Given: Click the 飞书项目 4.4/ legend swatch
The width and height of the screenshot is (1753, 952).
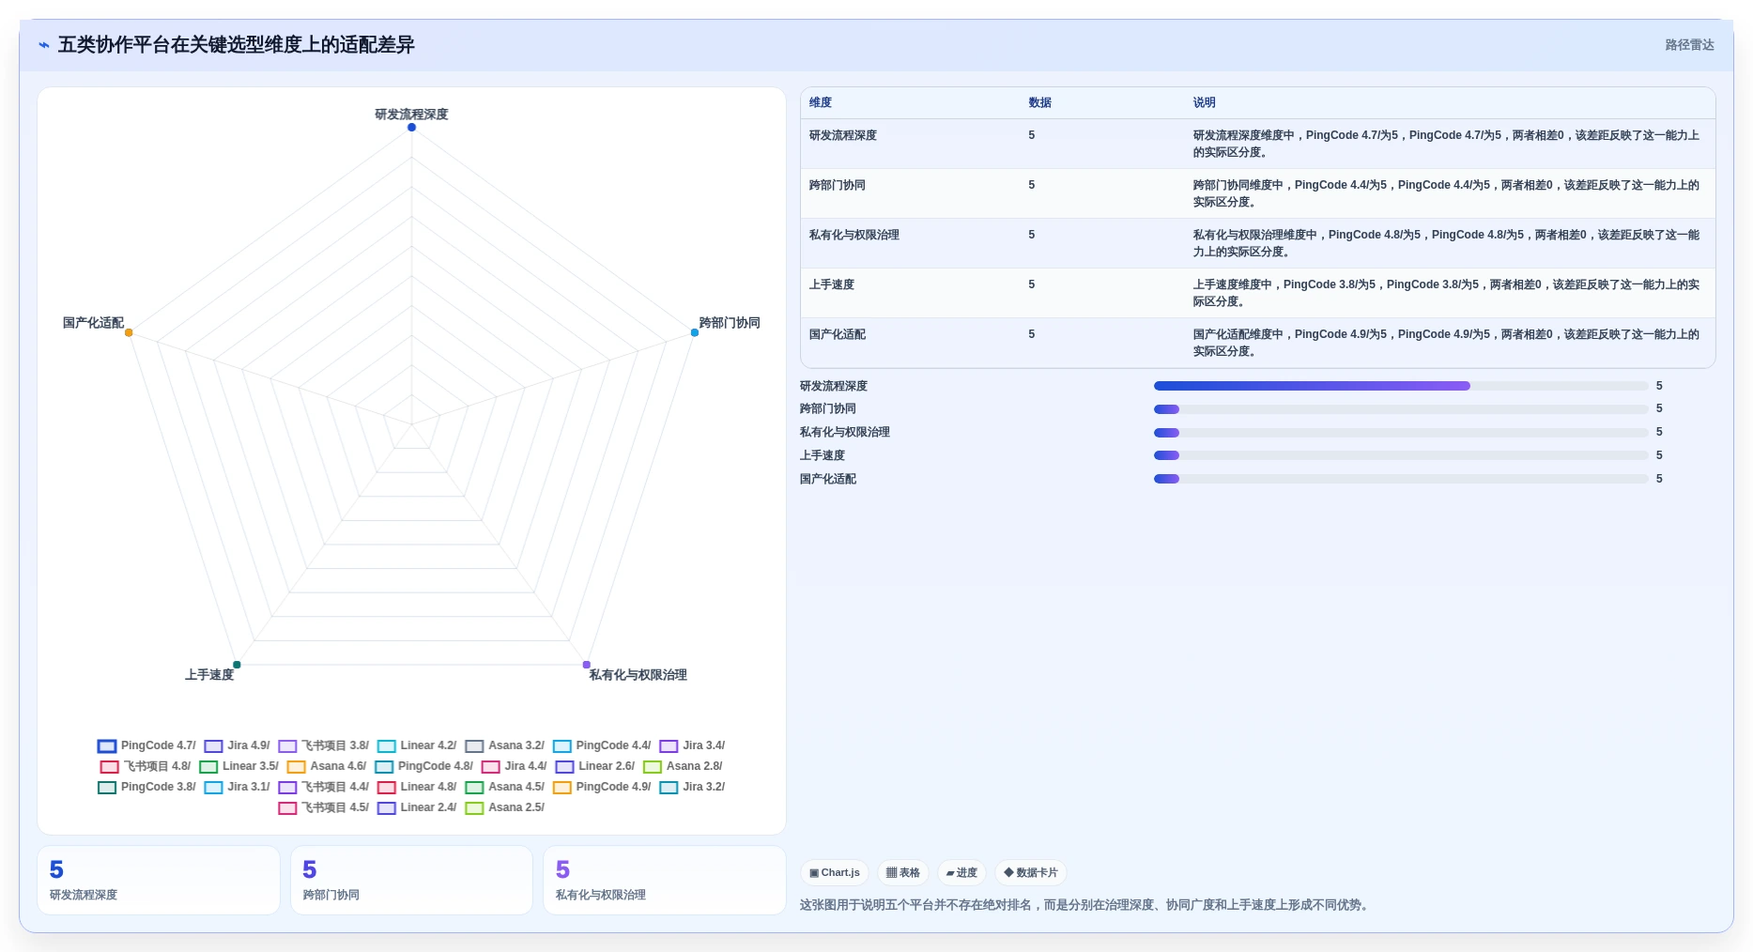Looking at the screenshot, I should tap(287, 788).
